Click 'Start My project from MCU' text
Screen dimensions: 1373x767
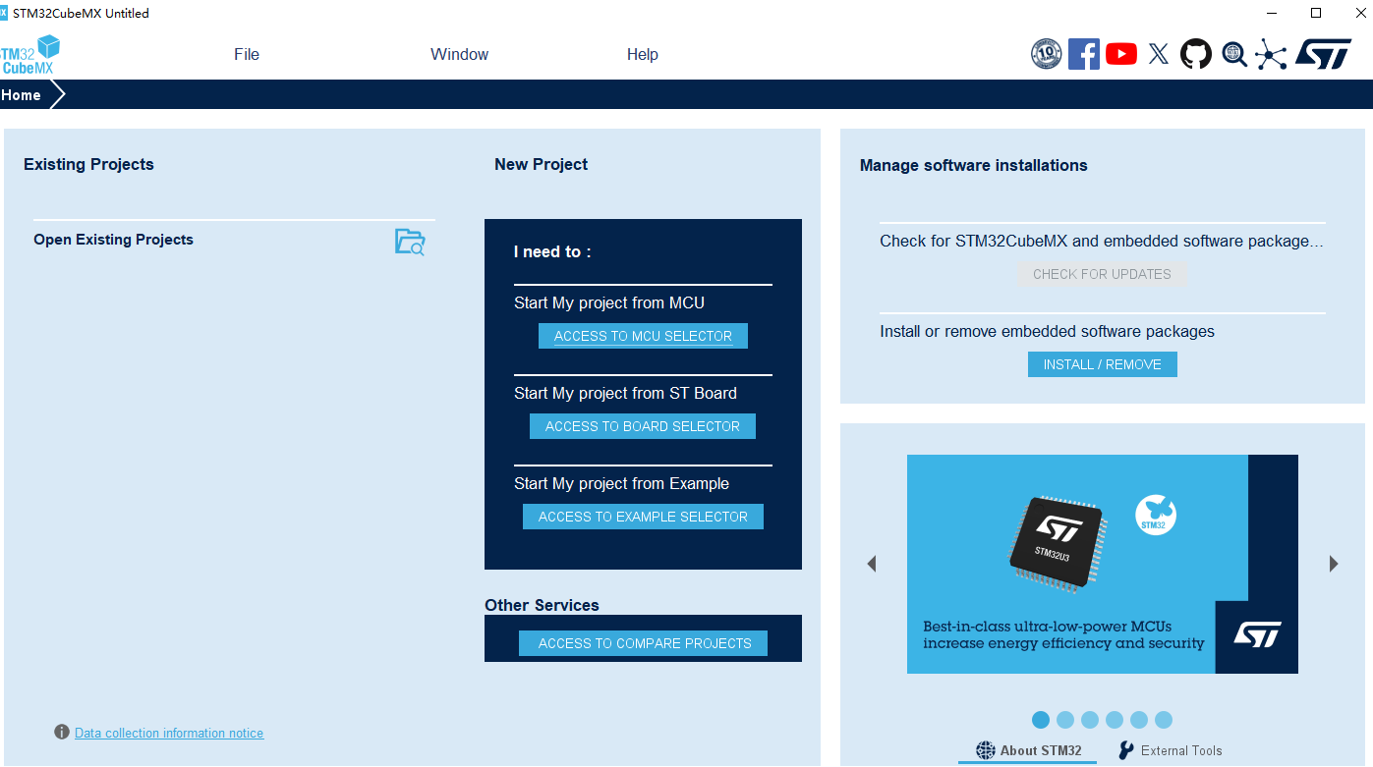(x=609, y=302)
